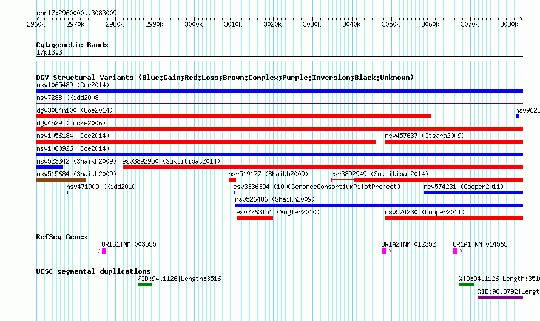Click the nsv519177 (Shaikh2009) label

(268, 174)
